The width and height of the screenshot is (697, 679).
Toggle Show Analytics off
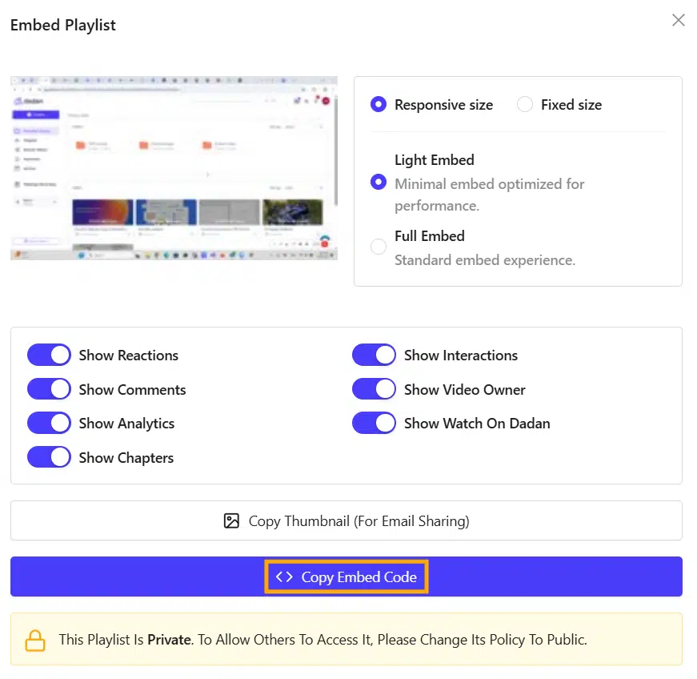point(49,424)
